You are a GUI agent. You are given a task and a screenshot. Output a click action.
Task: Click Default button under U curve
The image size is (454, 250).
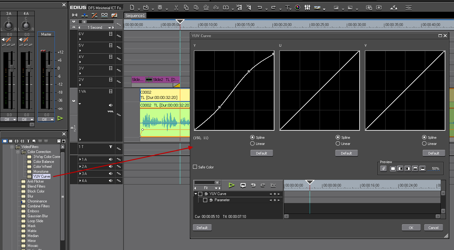tap(346, 153)
